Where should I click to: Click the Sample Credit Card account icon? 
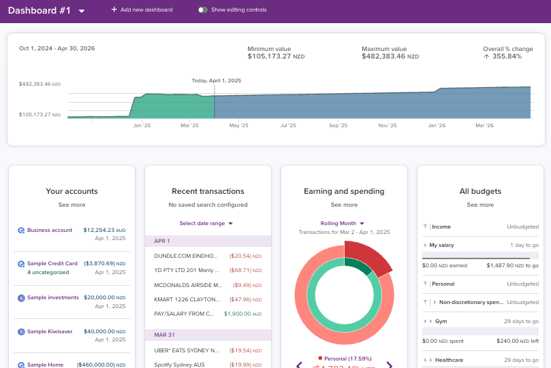[x=21, y=264]
